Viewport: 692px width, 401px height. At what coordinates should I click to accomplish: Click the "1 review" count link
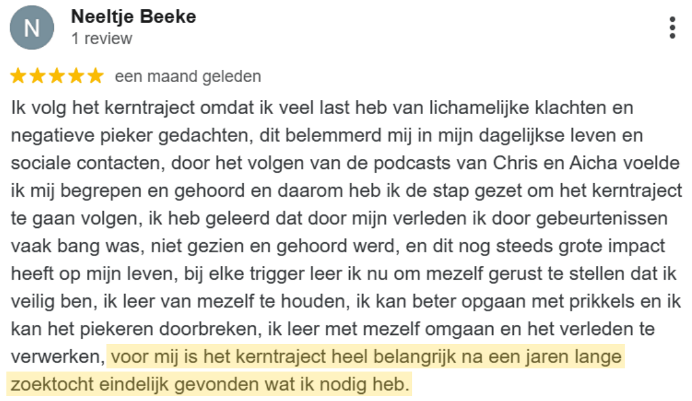pos(102,38)
